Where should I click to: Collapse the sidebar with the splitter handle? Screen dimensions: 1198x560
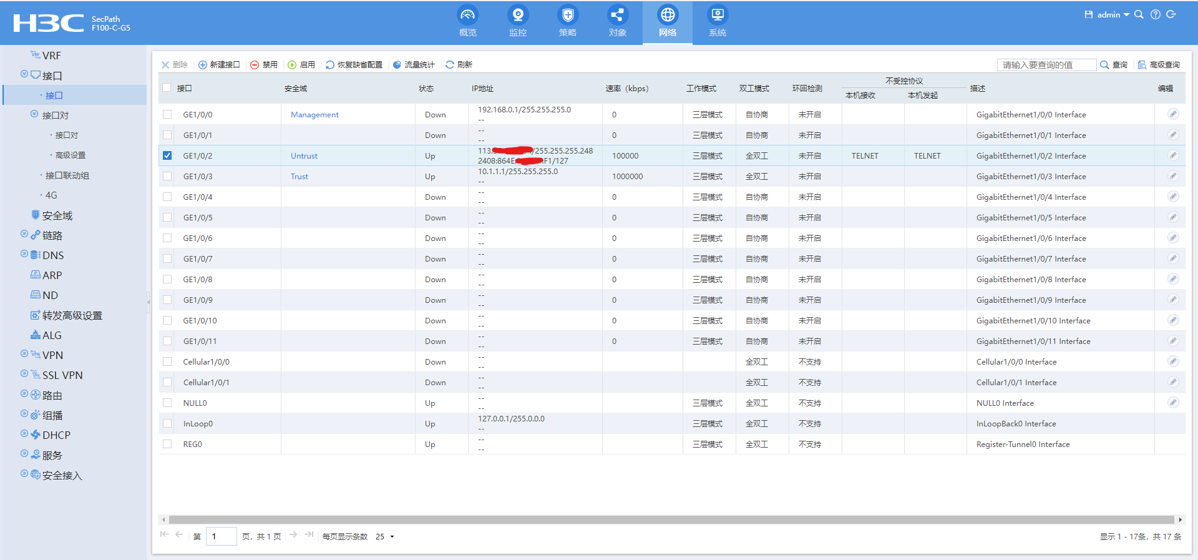tap(149, 302)
